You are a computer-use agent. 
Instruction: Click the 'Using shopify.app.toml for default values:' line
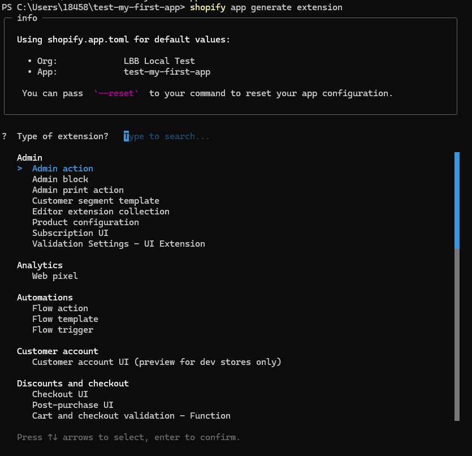click(123, 40)
